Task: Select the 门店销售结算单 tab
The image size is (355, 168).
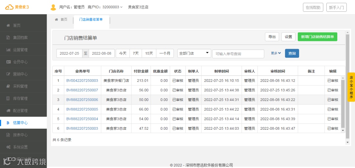Action: click(x=91, y=20)
